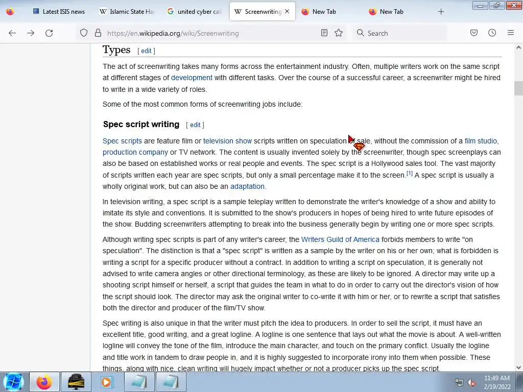This screenshot has width=523, height=392.
Task: Click the Spec script writing heading
Action: click(141, 125)
